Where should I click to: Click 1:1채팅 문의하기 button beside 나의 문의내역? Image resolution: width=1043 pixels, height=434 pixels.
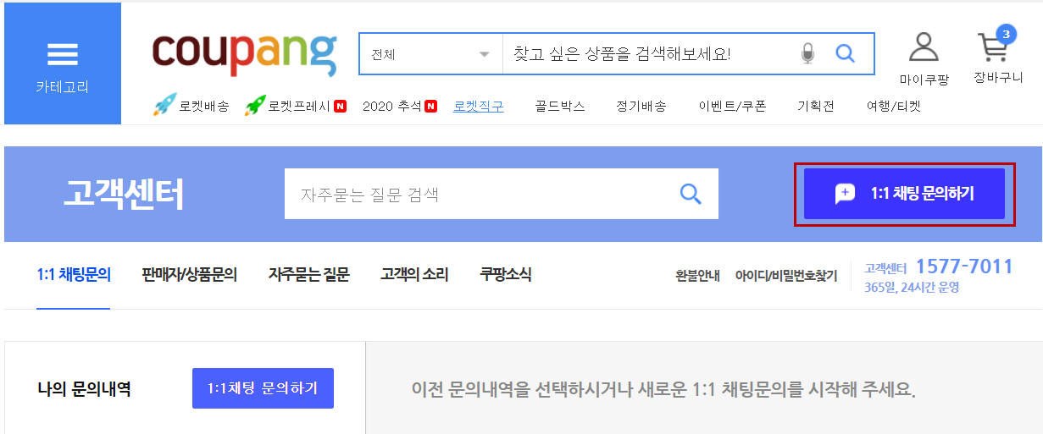[263, 388]
